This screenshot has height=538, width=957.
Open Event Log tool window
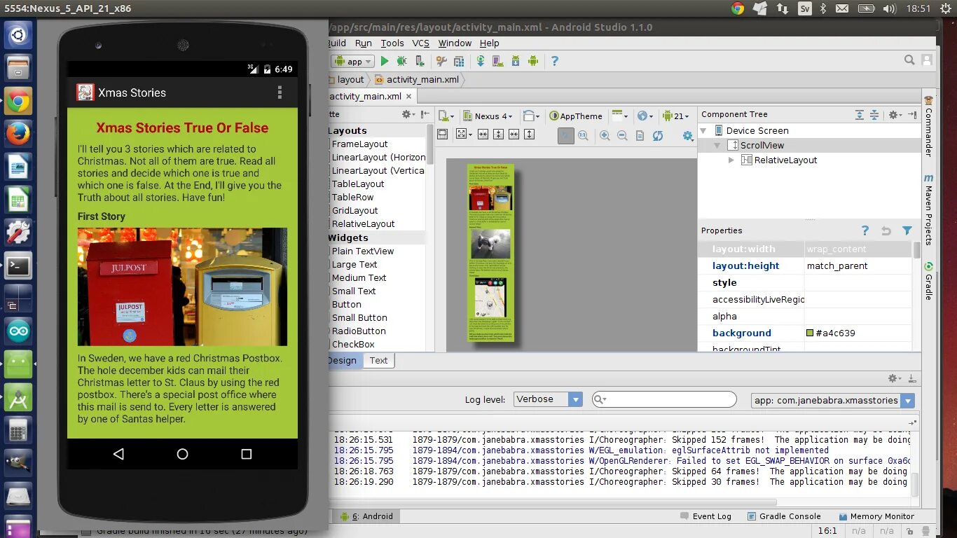pos(705,516)
